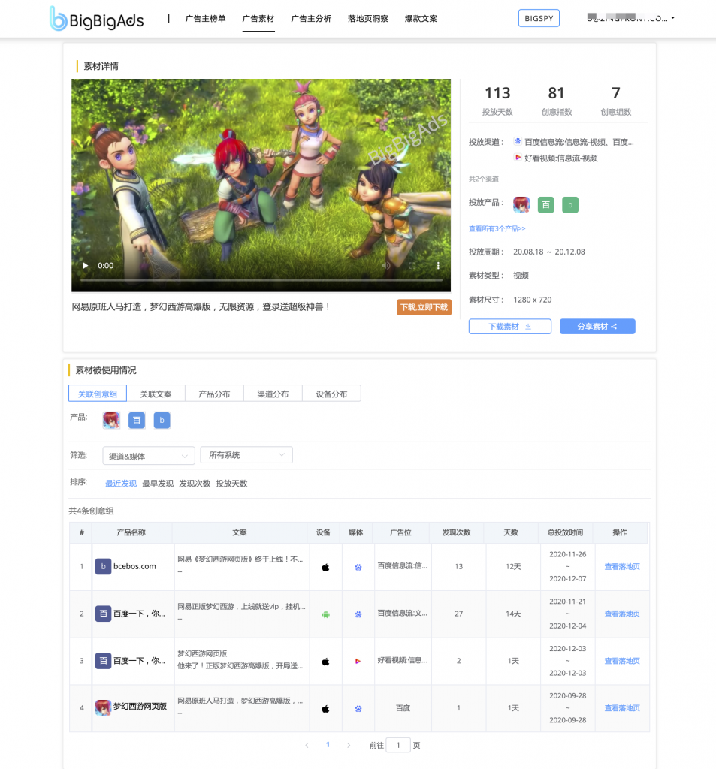Click Baidu media icon in bcebos.com row
The width and height of the screenshot is (716, 769).
click(358, 568)
